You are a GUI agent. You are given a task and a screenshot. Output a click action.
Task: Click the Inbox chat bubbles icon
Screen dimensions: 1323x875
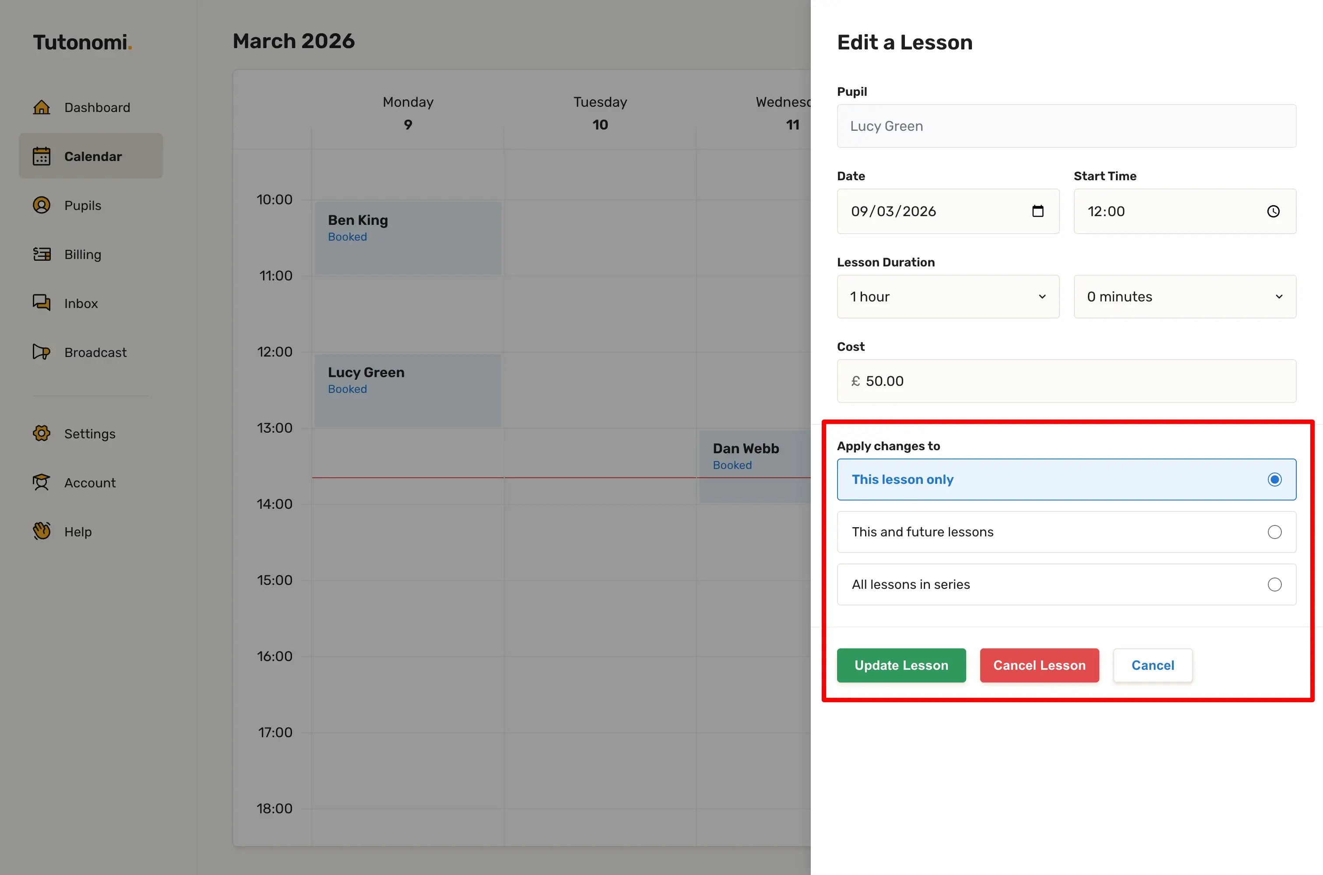click(41, 303)
